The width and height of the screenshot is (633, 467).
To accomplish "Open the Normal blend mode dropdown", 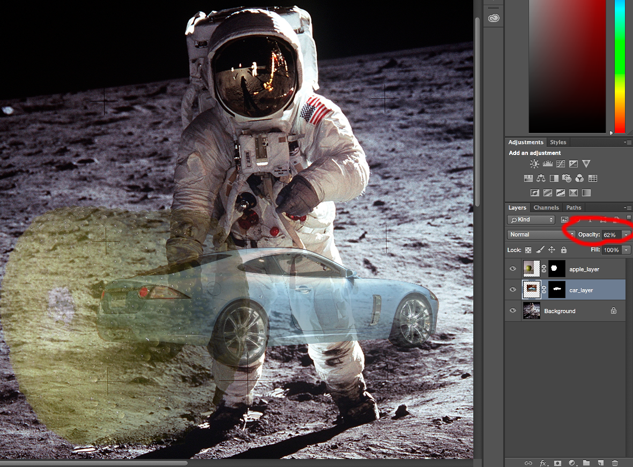I will [x=541, y=235].
